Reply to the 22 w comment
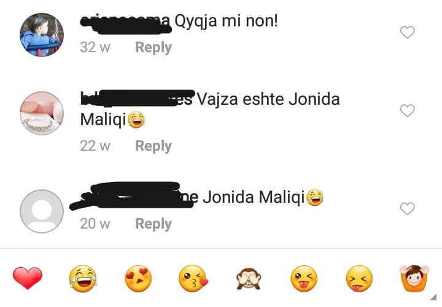This screenshot has height=307, width=442. click(153, 146)
